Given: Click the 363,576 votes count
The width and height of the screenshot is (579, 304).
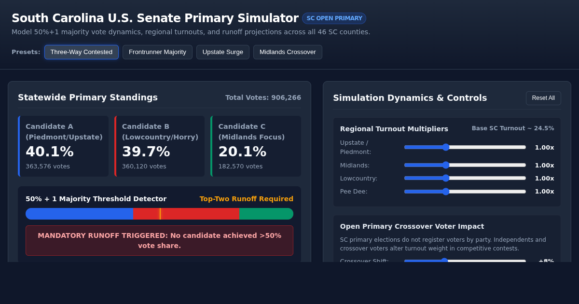Looking at the screenshot, I should (x=48, y=166).
